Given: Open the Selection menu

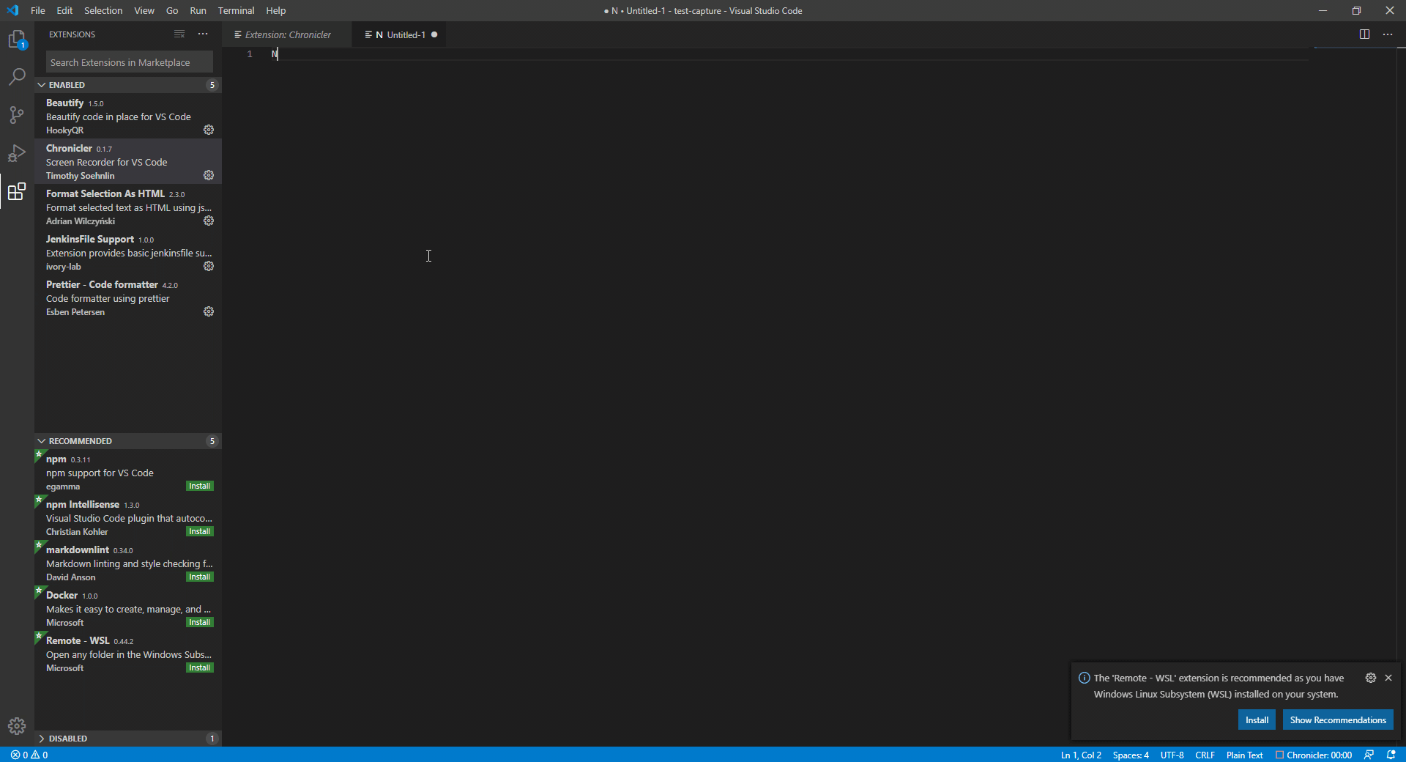Looking at the screenshot, I should tap(103, 10).
